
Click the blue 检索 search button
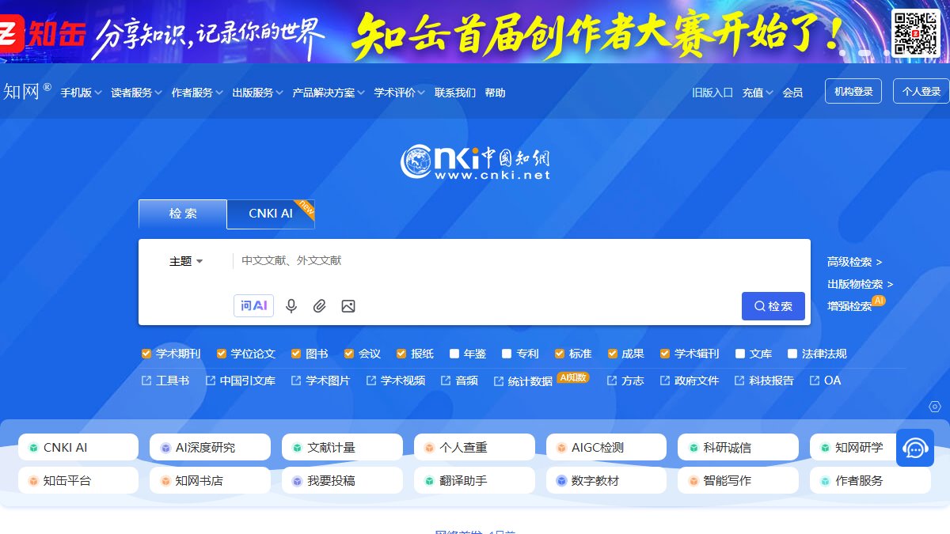773,306
